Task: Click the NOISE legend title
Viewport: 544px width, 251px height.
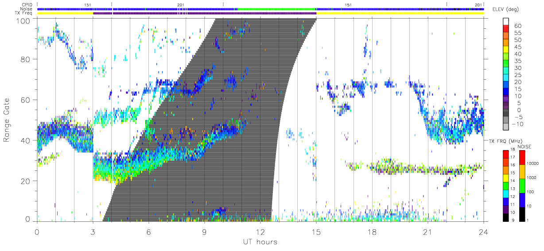Action: 525,147
